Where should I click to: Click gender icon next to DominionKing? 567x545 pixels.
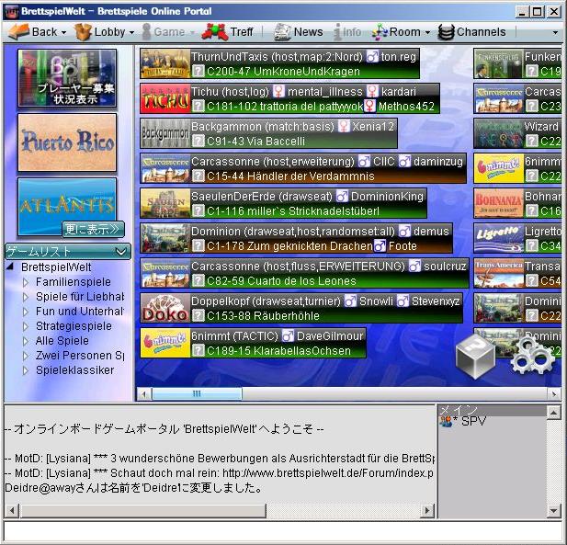click(341, 197)
